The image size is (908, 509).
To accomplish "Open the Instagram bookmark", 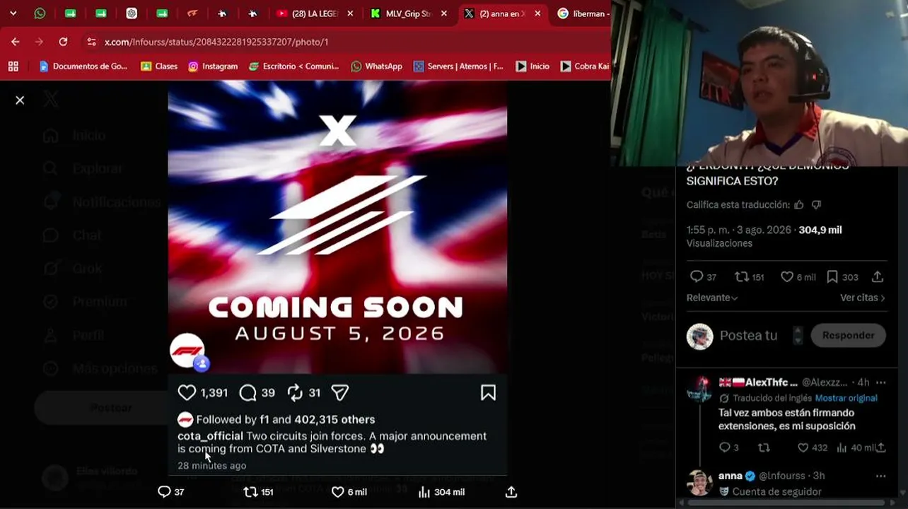I will click(213, 66).
